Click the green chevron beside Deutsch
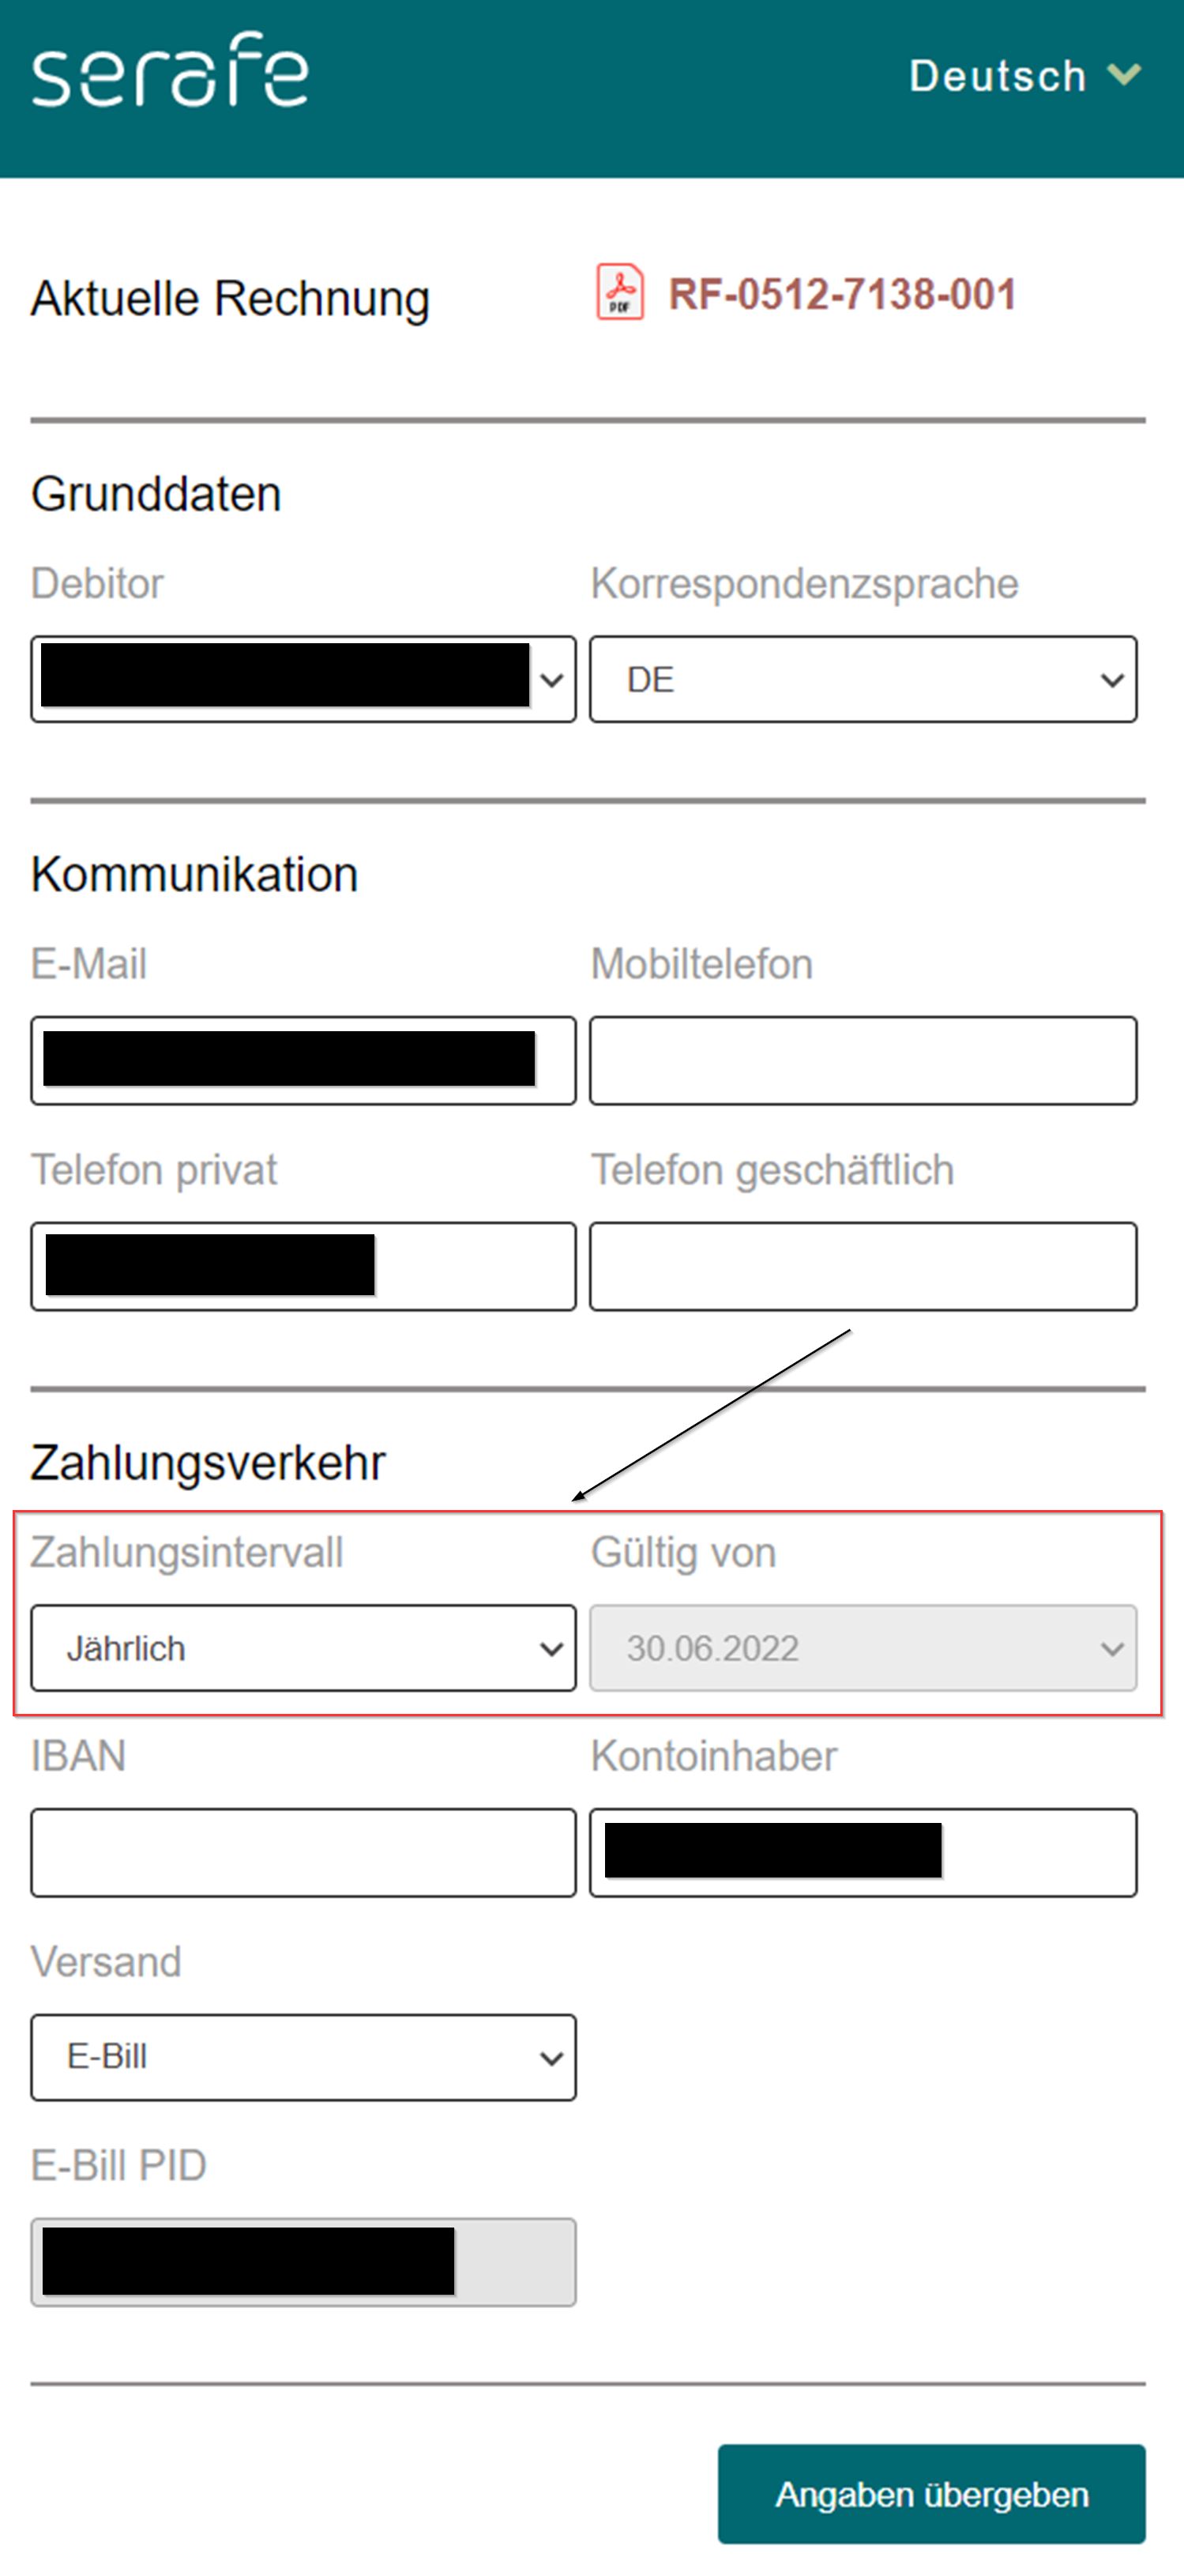The image size is (1184, 2576). click(x=1125, y=75)
